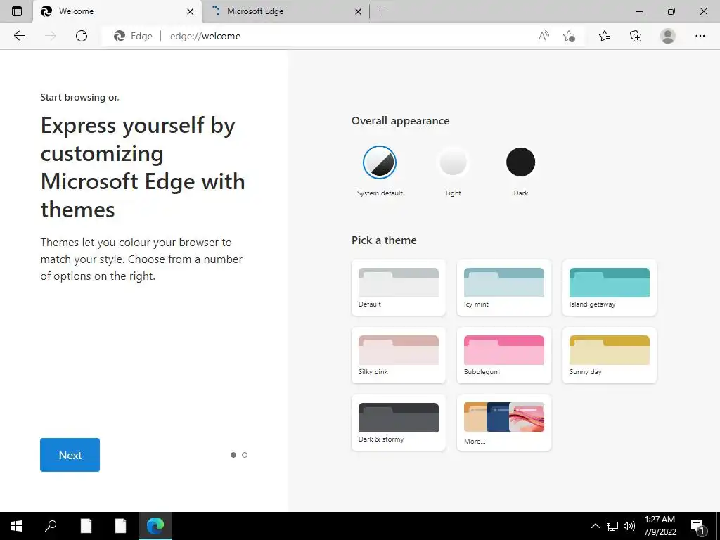Viewport: 720px width, 540px height.
Task: Open the profile avatar menu
Action: pos(668,36)
